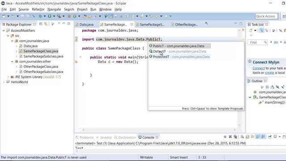Click Remove Launch X in Console toolbar
This screenshot has height=161, width=286.
click(230, 137)
